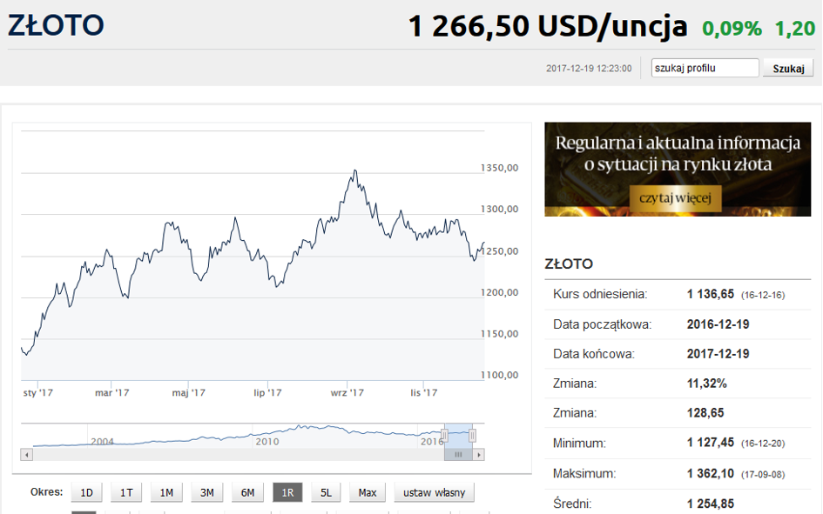
Task: Switch chart to 3M period
Action: click(206, 492)
